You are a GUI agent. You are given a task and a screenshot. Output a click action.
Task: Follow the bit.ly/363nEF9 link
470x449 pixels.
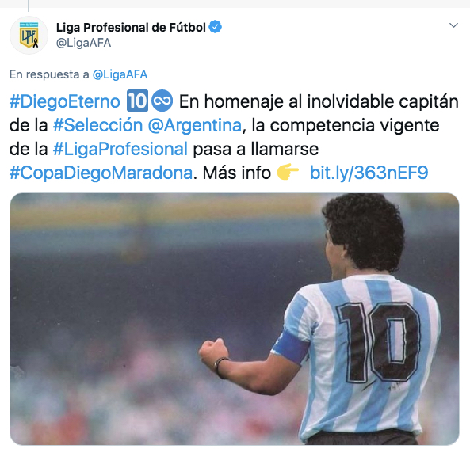pos(369,173)
